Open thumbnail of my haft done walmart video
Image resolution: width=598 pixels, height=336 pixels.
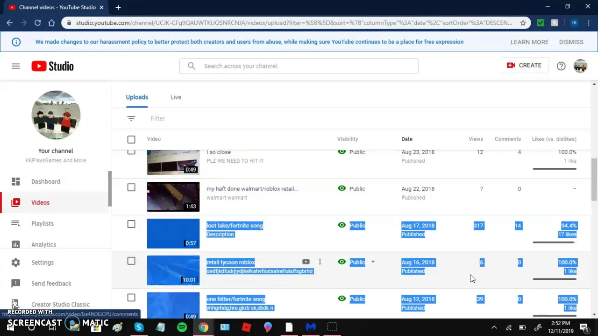tap(173, 197)
